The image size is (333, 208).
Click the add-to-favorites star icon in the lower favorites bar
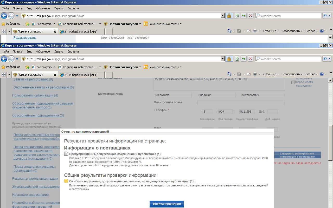click(27, 67)
